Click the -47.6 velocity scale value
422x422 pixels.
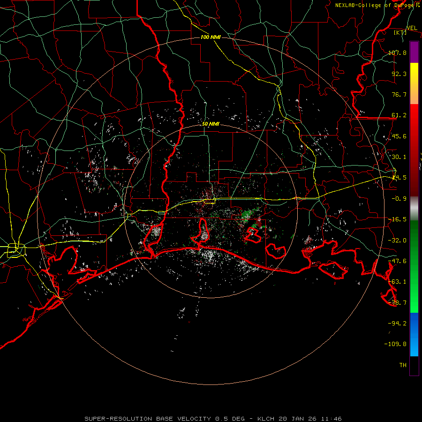(397, 261)
